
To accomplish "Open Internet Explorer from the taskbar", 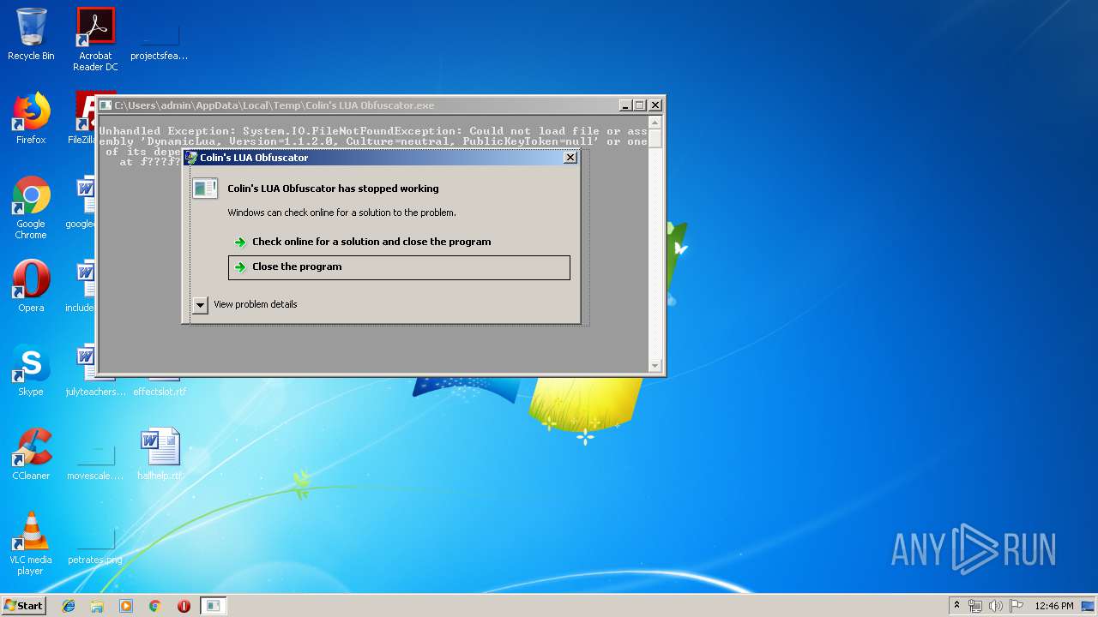I will coord(69,606).
